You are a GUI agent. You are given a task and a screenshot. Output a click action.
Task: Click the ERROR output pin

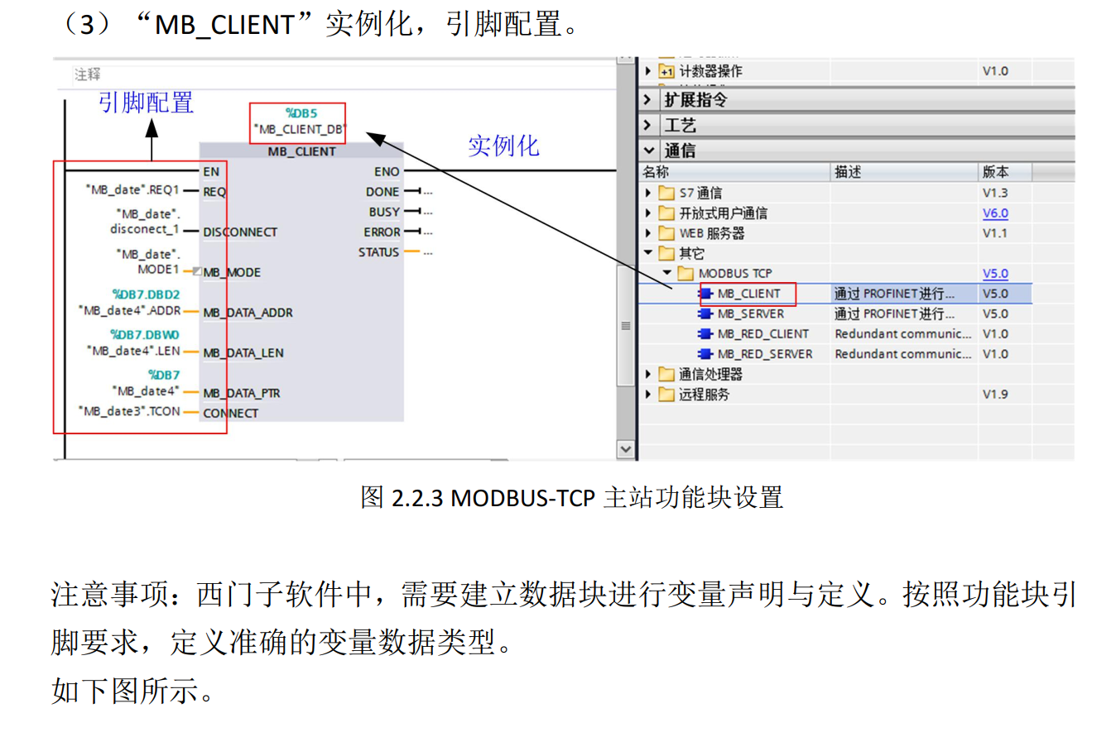tap(382, 232)
